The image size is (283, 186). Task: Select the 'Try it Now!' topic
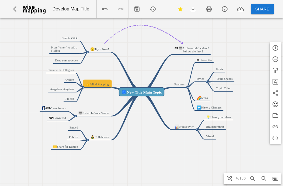pos(100,49)
